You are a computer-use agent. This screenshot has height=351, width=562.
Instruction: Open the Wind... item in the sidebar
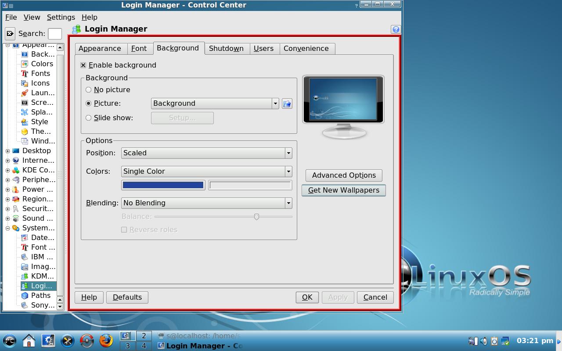point(38,141)
